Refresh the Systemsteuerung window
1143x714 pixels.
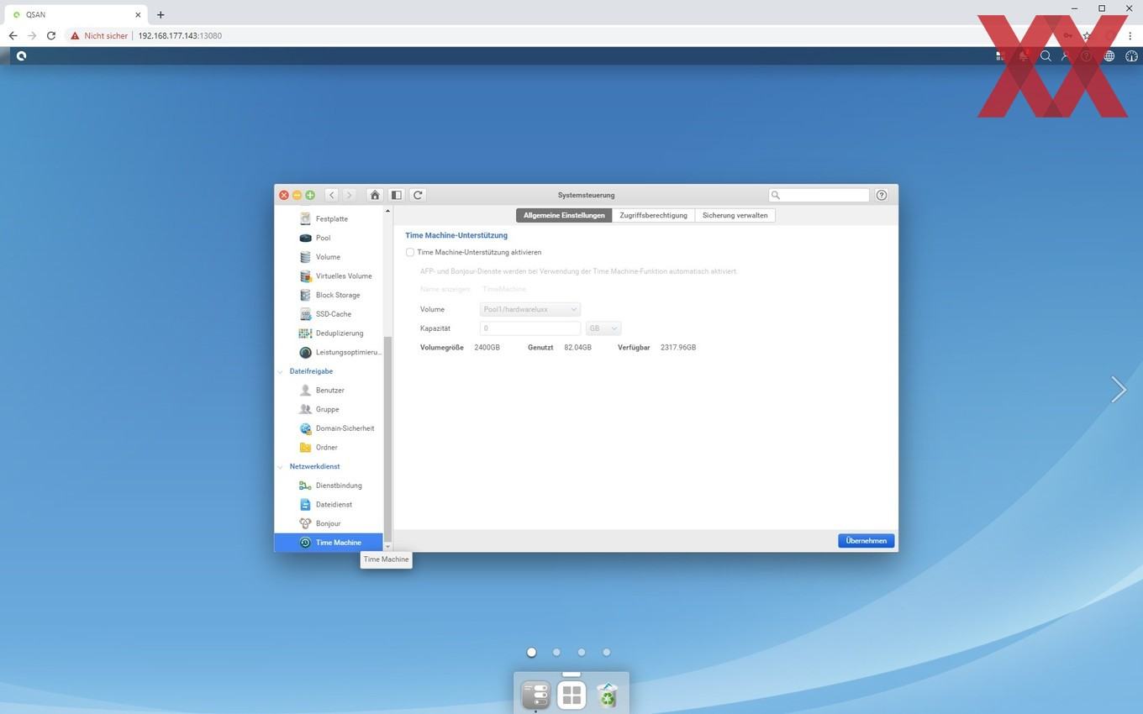pos(418,195)
